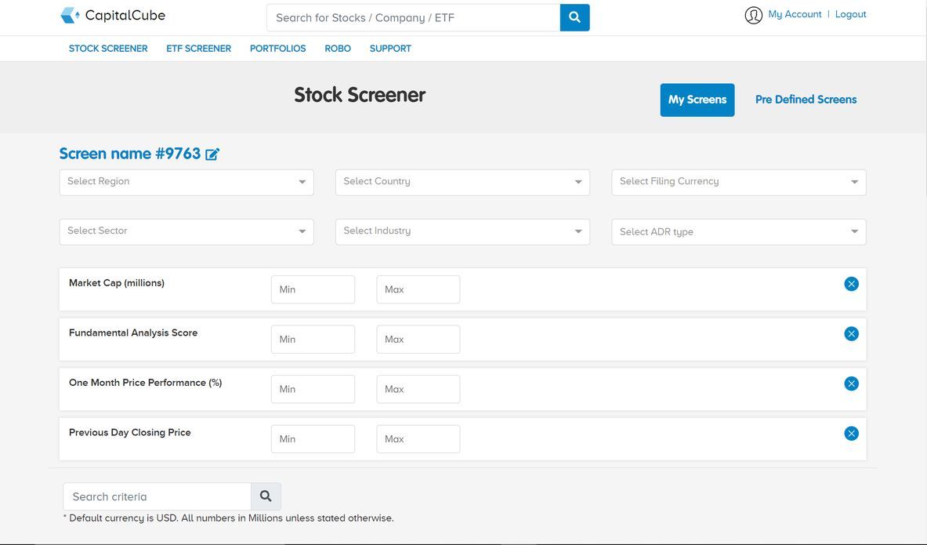Click the search criteria magnifier button

(266, 496)
